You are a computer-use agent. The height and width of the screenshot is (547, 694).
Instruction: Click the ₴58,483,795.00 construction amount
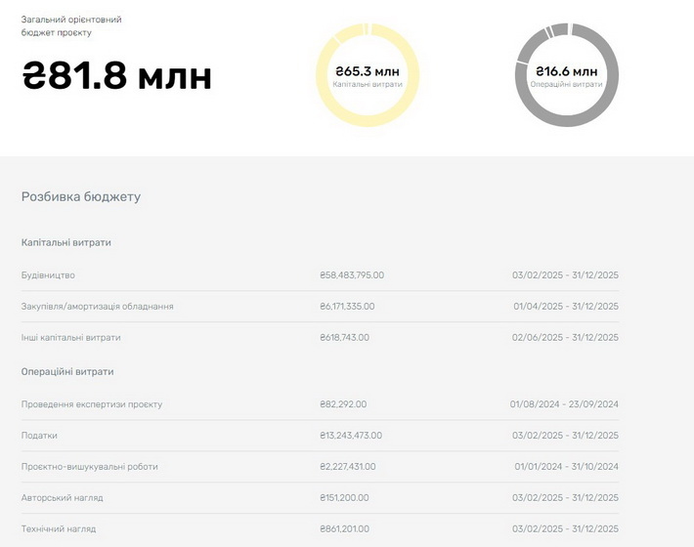pos(352,275)
